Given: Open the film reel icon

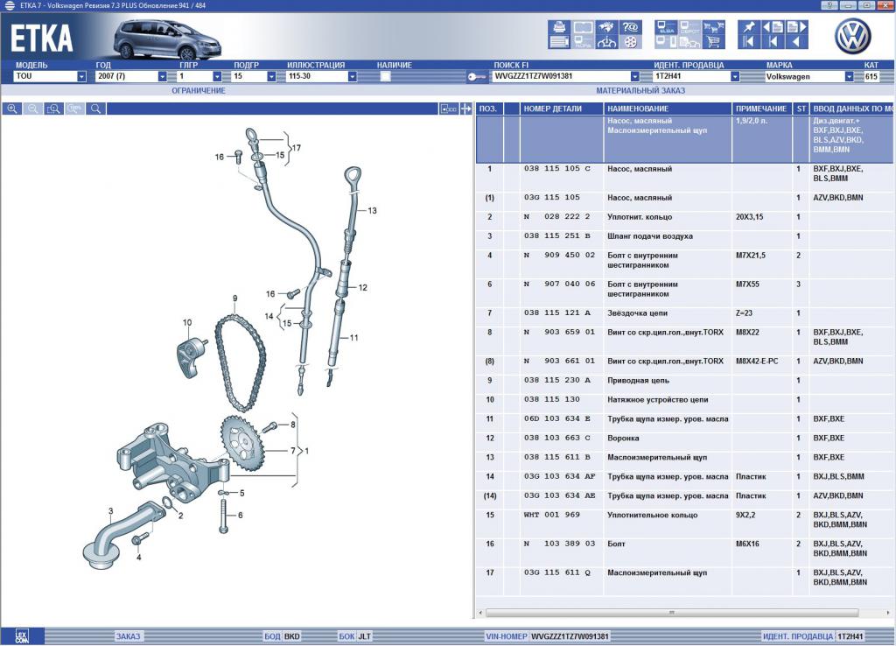Looking at the screenshot, I should coord(630,42).
